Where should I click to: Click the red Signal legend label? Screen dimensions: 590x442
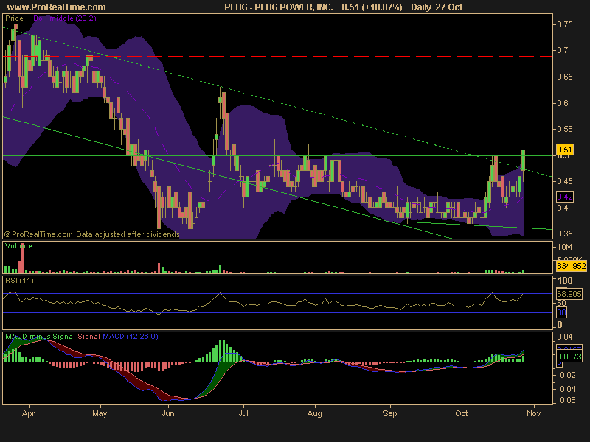tap(88, 337)
